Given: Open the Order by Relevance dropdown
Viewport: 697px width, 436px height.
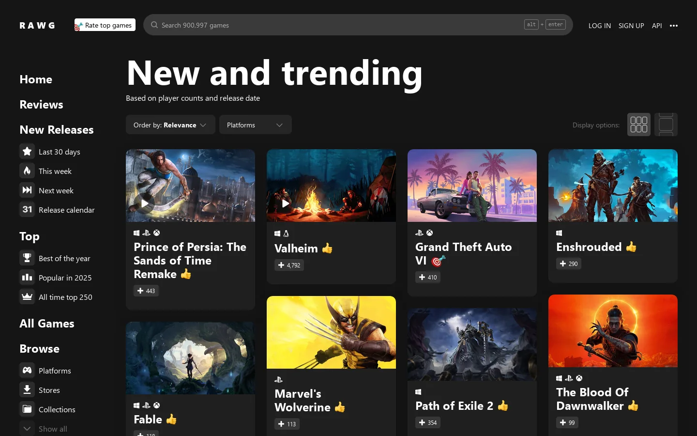Looking at the screenshot, I should tap(170, 125).
